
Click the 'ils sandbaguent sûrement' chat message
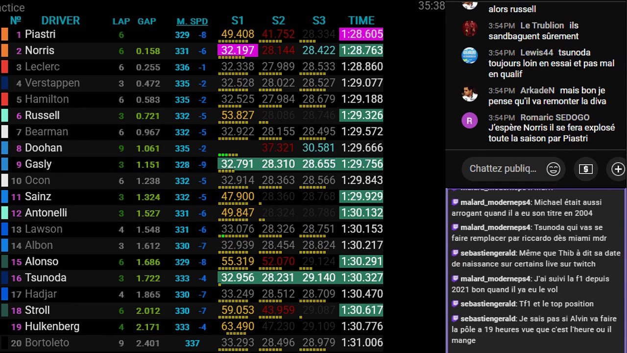point(533,31)
